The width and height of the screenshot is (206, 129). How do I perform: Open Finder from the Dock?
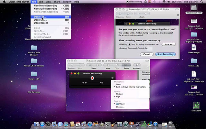pos(36,124)
